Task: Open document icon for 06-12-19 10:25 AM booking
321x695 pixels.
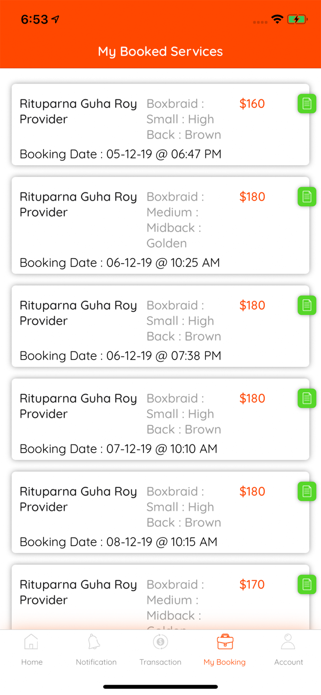Action: 307,197
